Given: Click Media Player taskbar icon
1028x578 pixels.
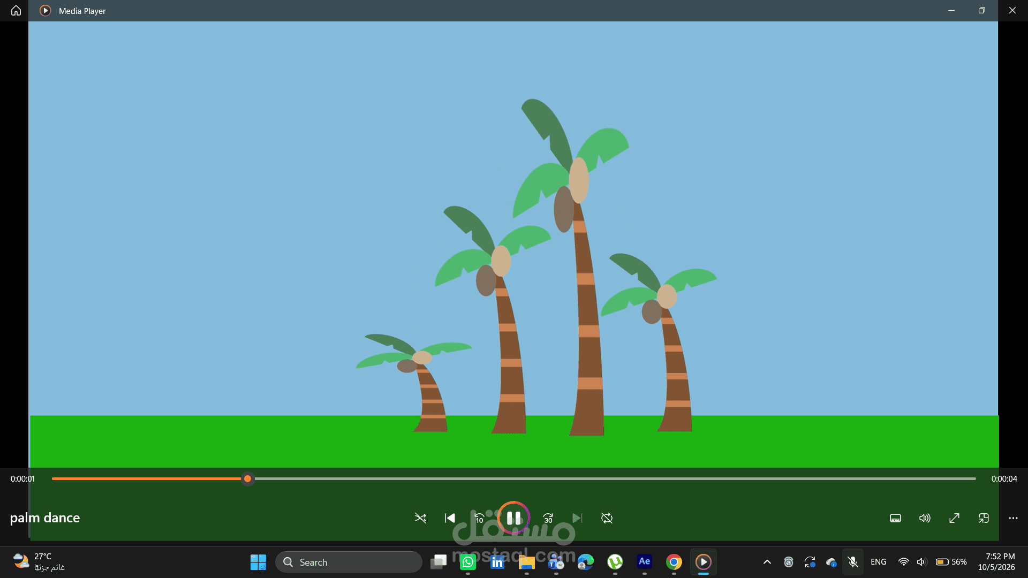Looking at the screenshot, I should pos(704,562).
